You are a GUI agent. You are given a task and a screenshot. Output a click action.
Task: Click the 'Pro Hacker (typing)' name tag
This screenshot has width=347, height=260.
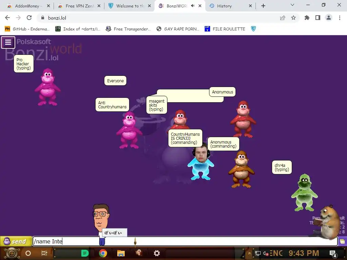24,64
